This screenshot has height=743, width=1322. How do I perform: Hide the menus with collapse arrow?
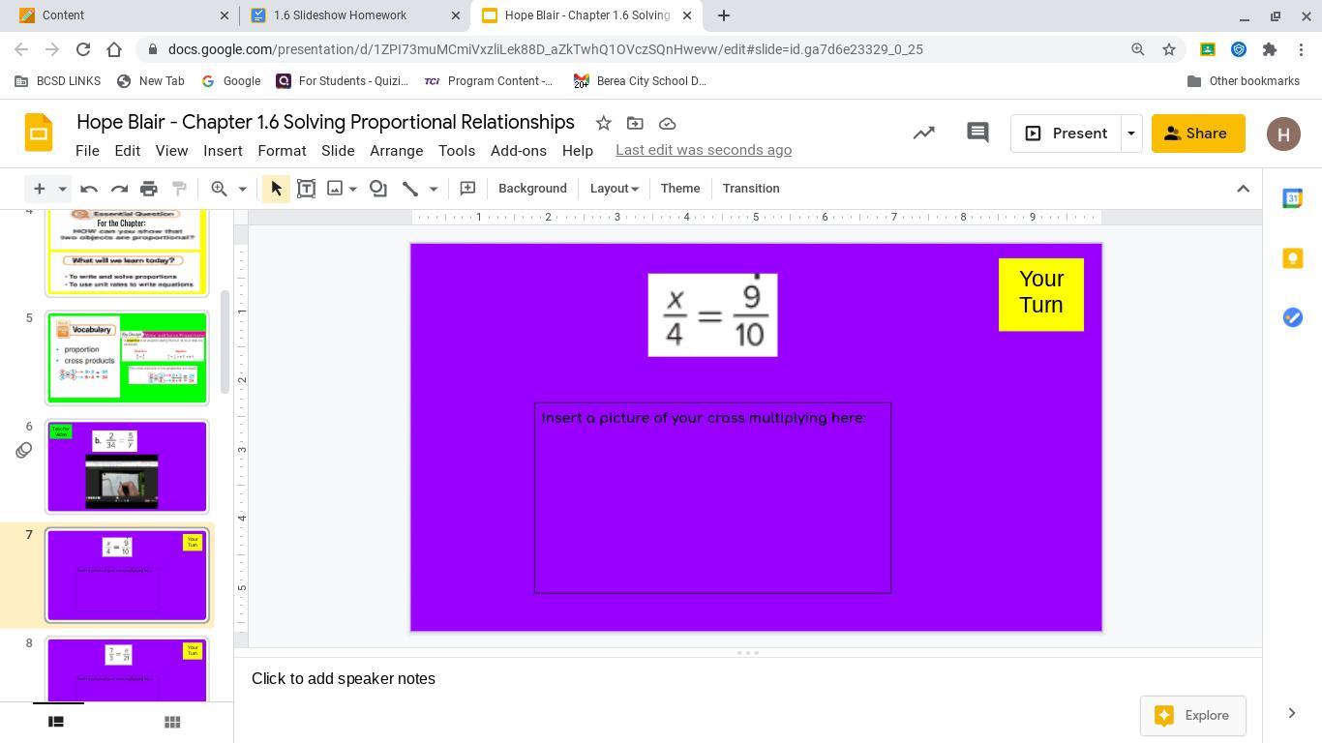[x=1244, y=189]
